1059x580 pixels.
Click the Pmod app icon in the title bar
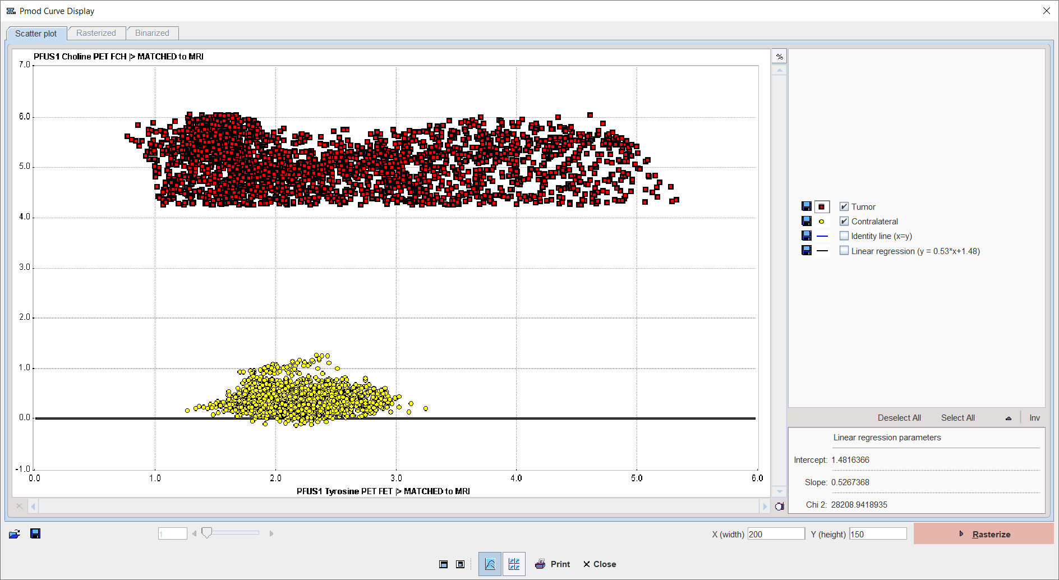point(11,11)
